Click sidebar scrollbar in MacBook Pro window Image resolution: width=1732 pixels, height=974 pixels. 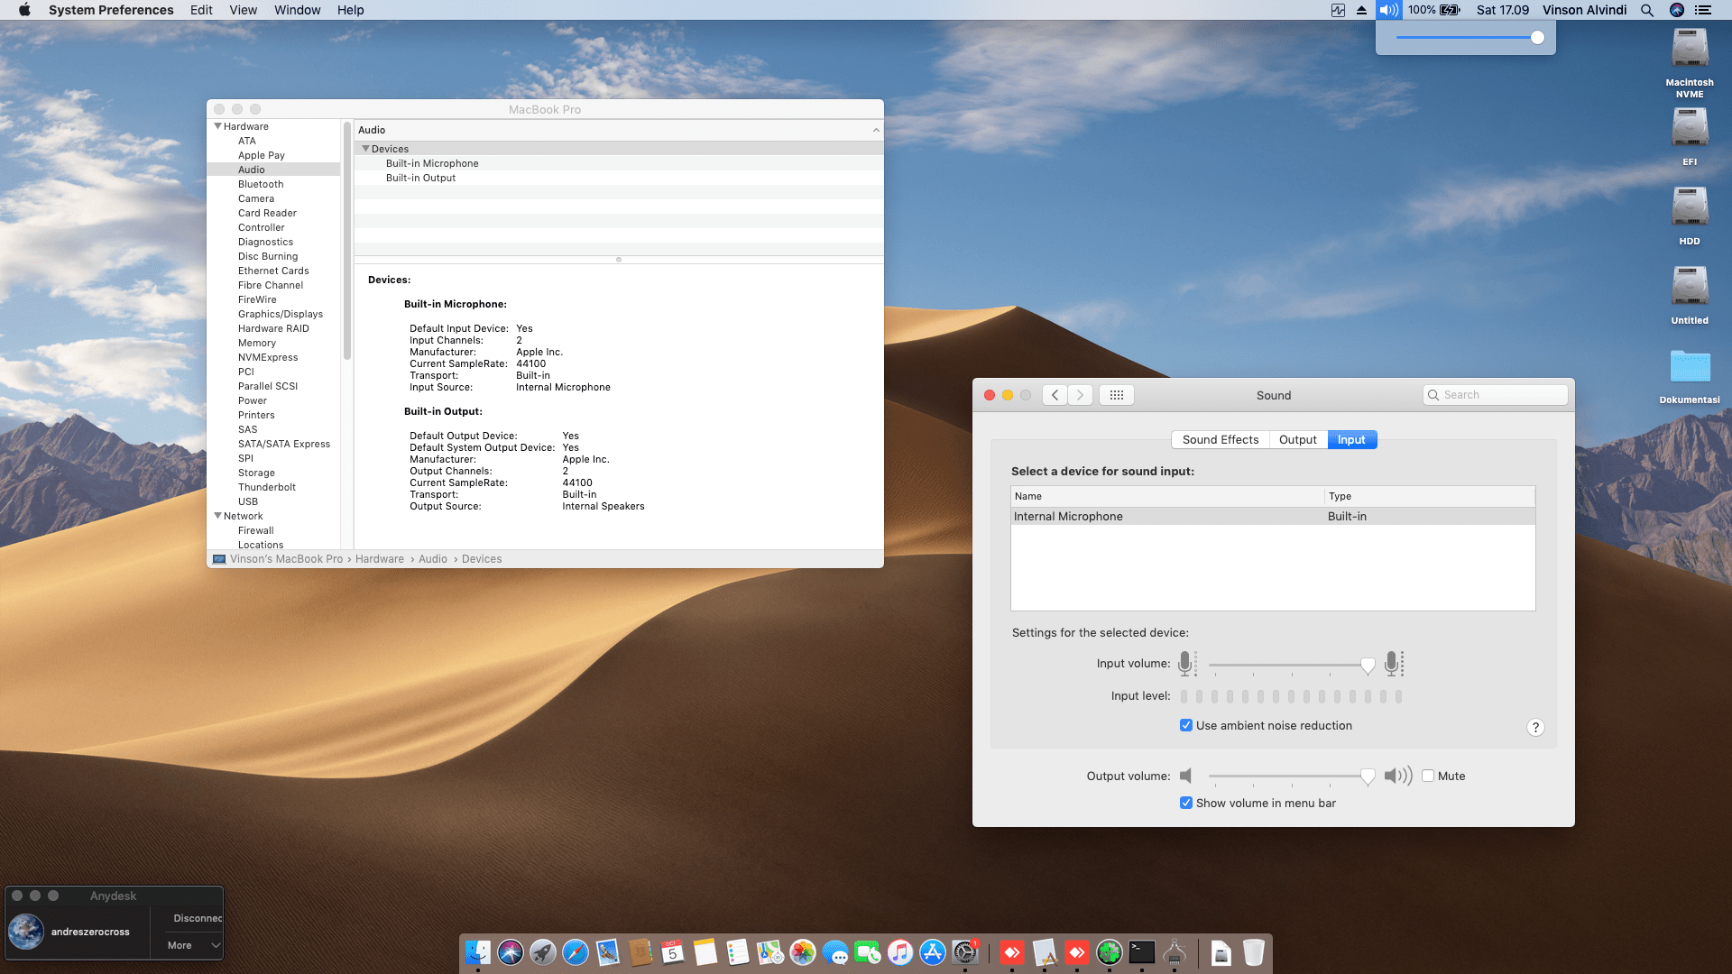pyautogui.click(x=347, y=242)
